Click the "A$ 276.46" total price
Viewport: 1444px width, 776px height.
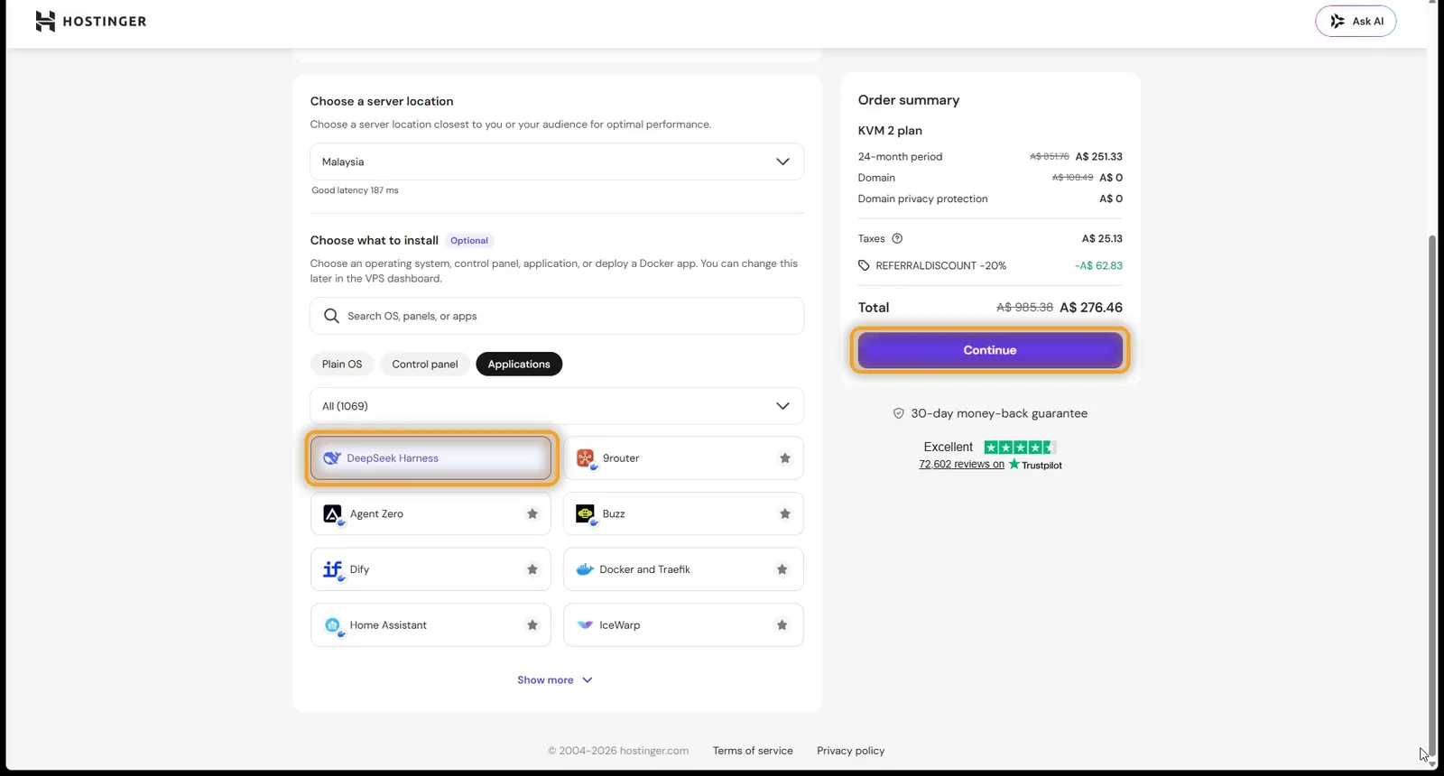pyautogui.click(x=1091, y=308)
